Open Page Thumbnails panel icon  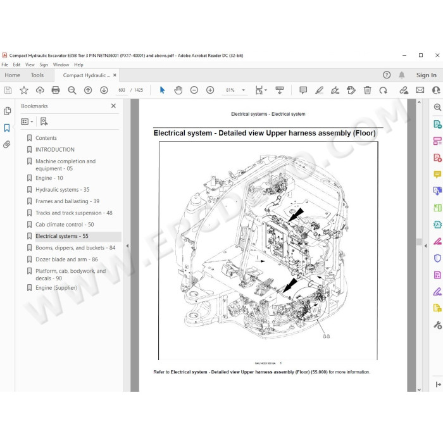coord(8,111)
